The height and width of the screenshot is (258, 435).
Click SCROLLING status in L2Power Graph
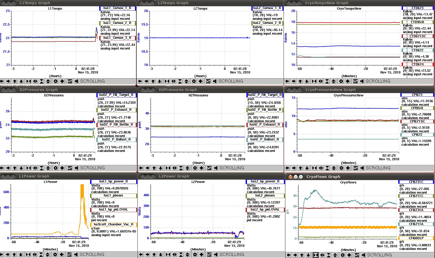coord(232,255)
